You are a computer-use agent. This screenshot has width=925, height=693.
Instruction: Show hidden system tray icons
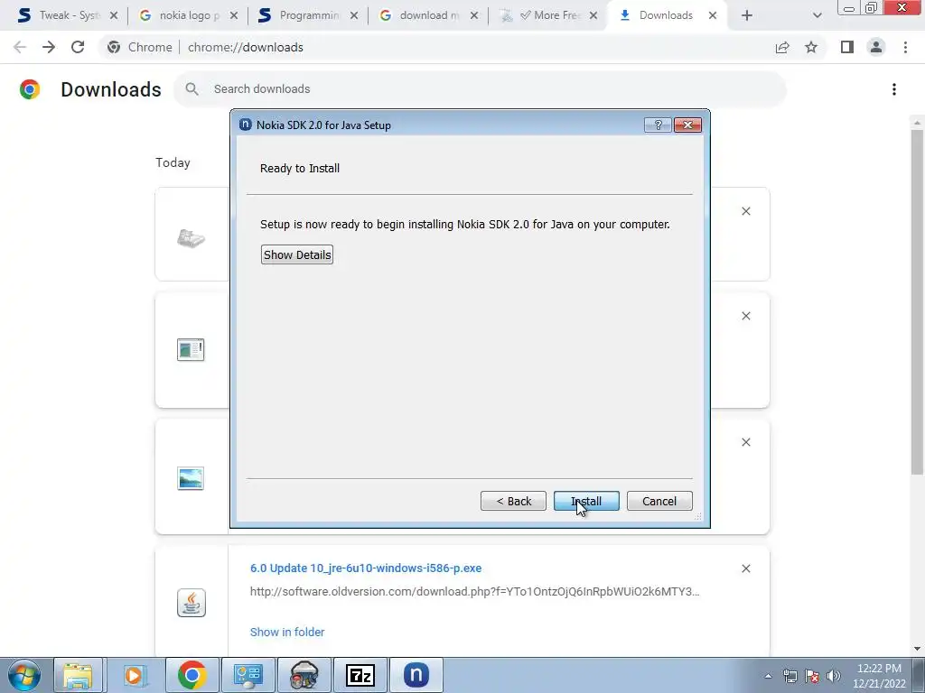click(x=768, y=676)
